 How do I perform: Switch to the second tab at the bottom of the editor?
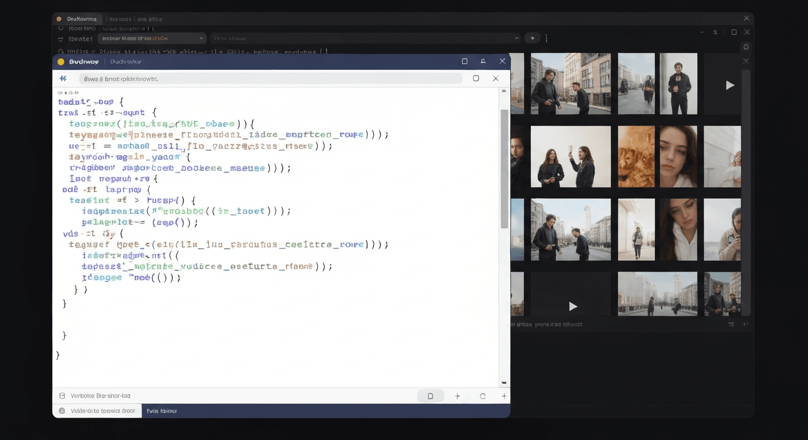click(x=162, y=411)
